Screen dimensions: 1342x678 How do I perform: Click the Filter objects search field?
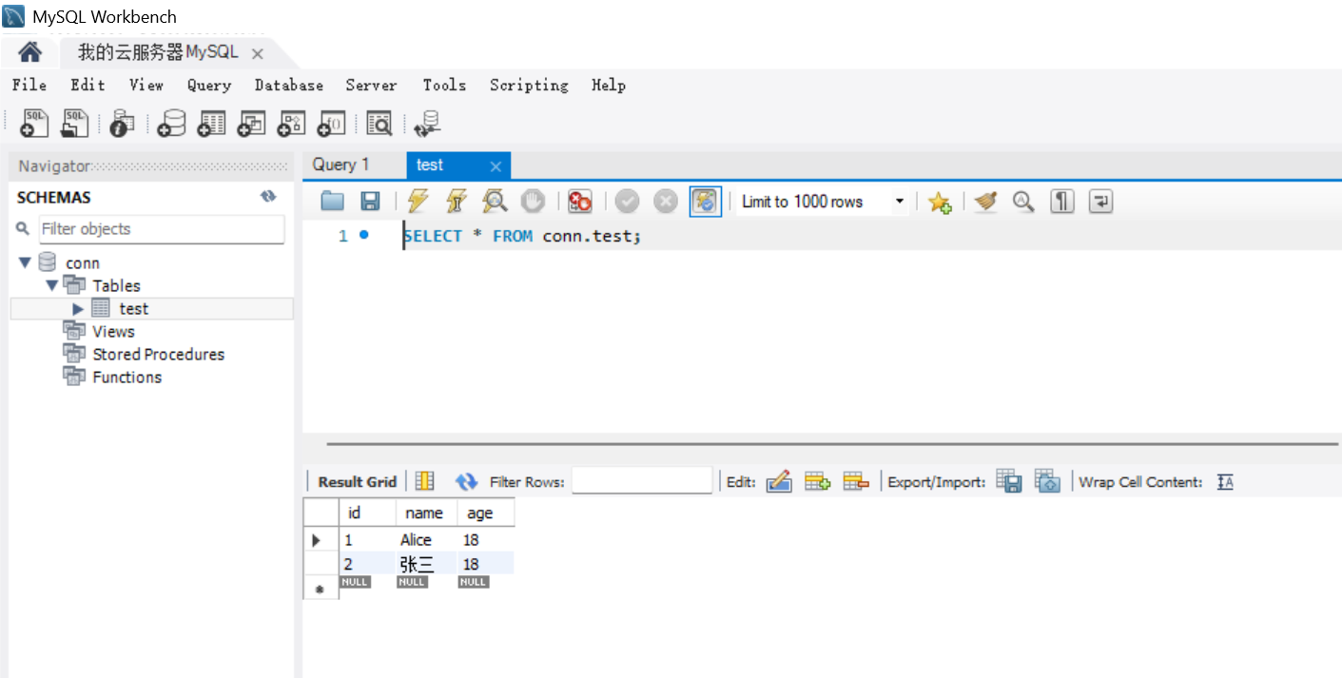[161, 229]
